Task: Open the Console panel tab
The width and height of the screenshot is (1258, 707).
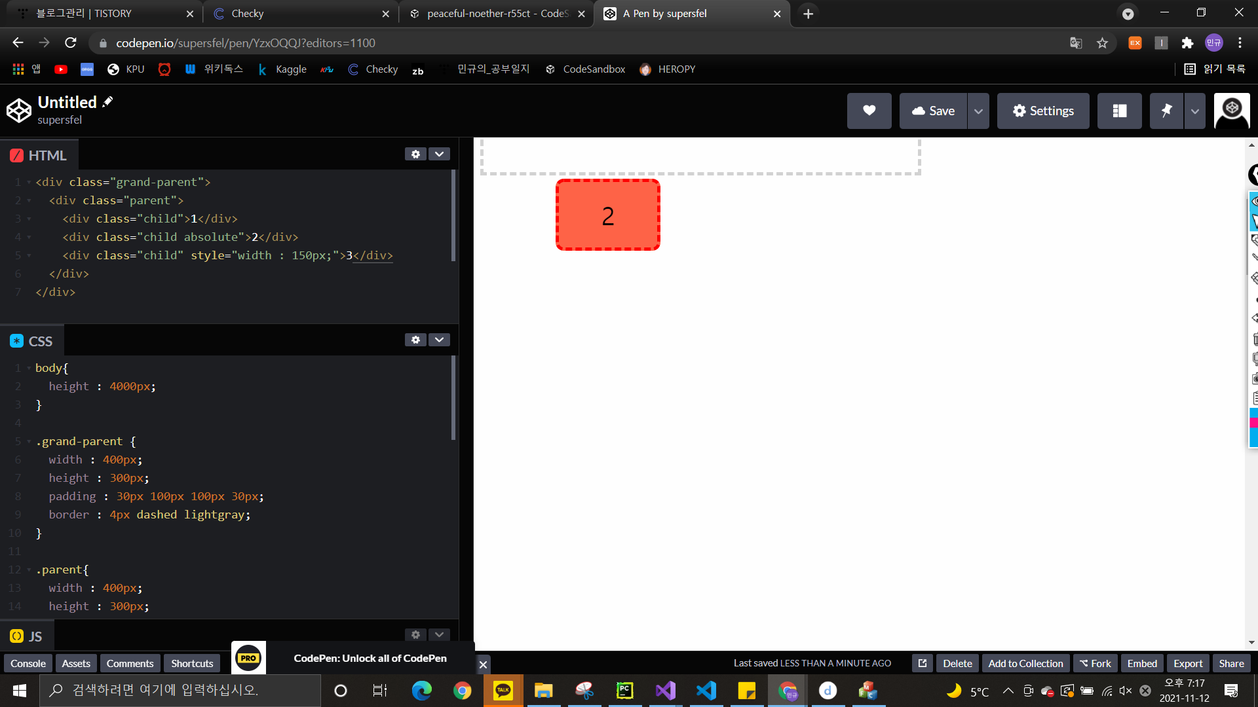Action: [x=28, y=663]
